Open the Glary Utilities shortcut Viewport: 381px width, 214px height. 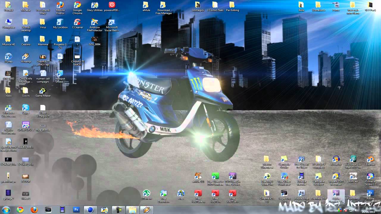95,7
